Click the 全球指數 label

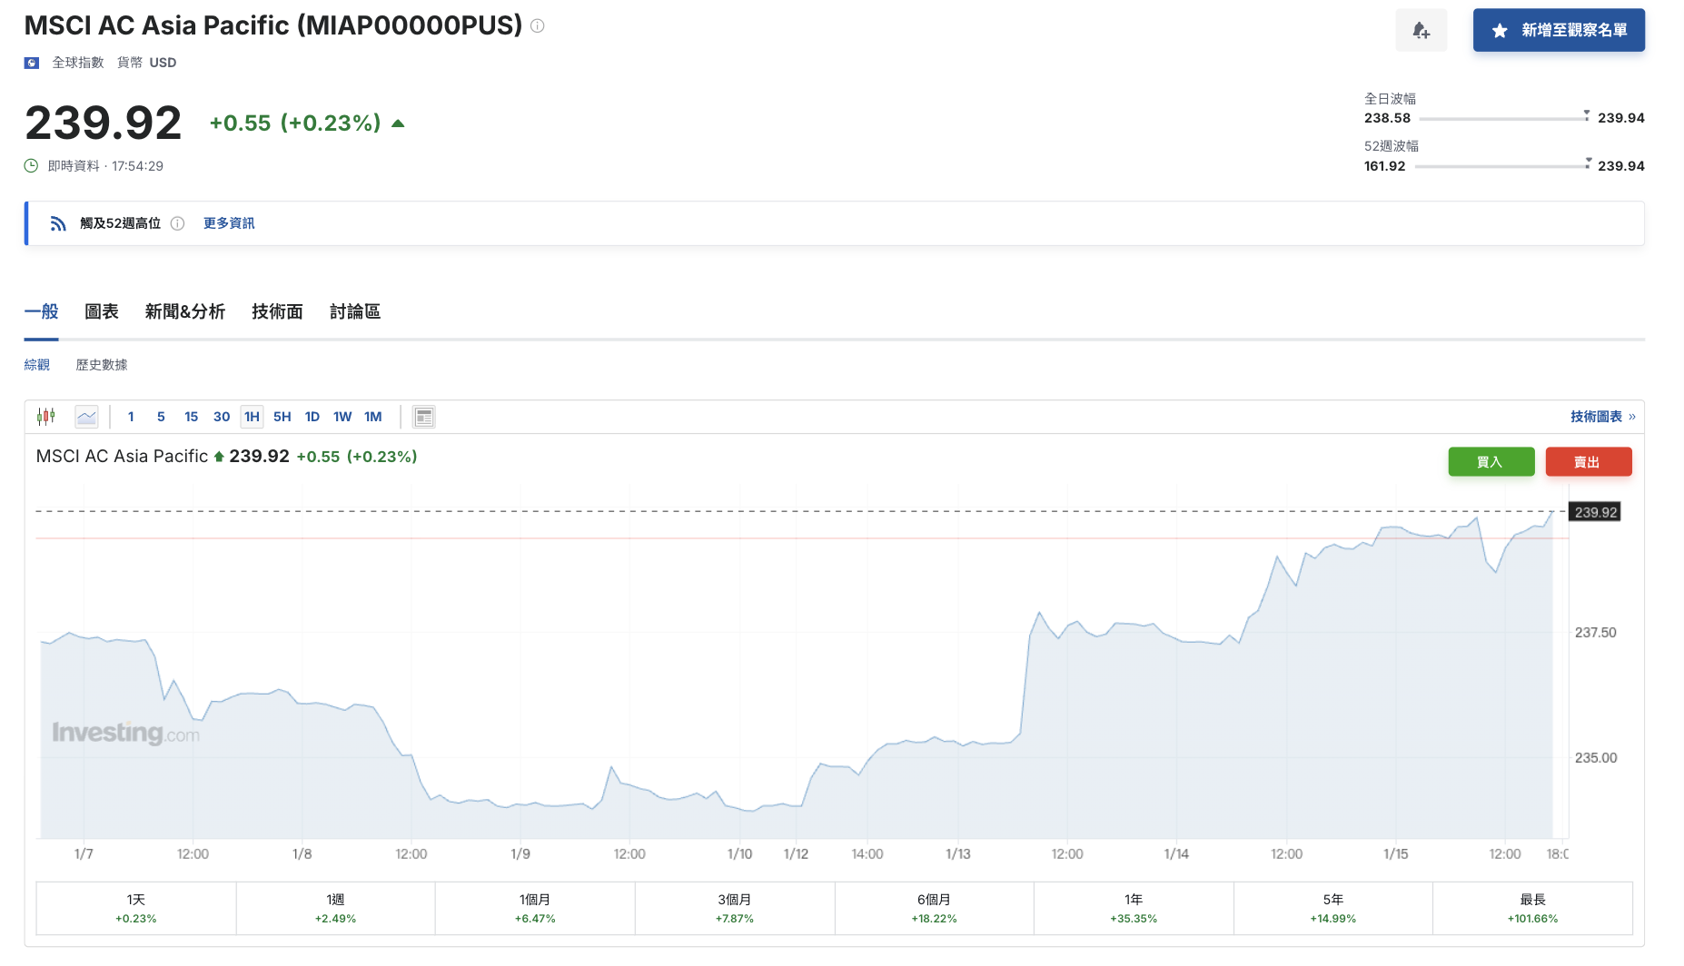(x=78, y=63)
